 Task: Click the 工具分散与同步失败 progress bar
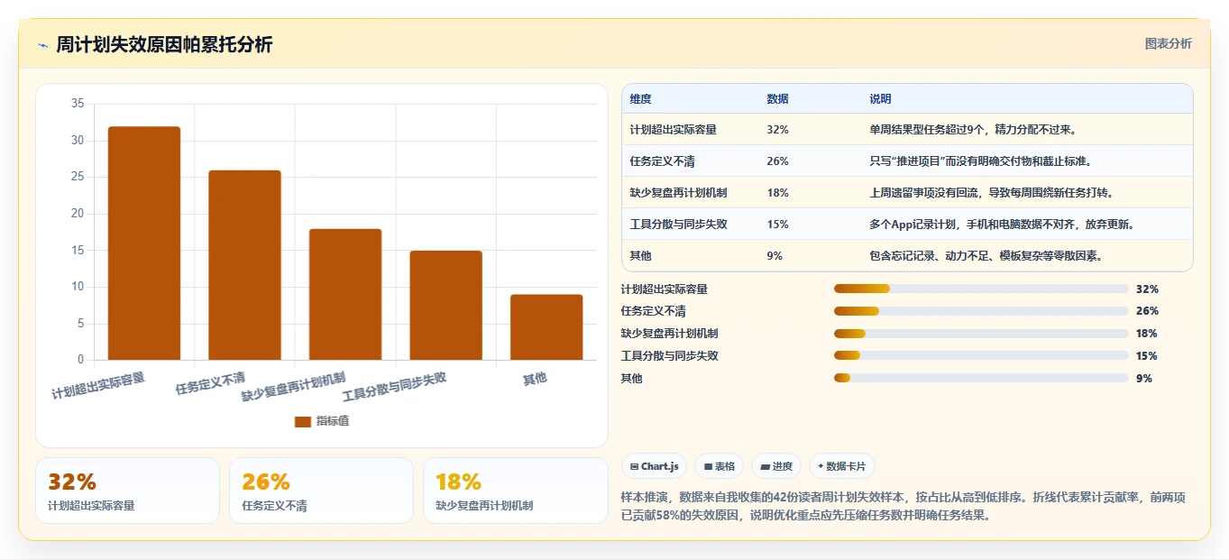(x=981, y=356)
